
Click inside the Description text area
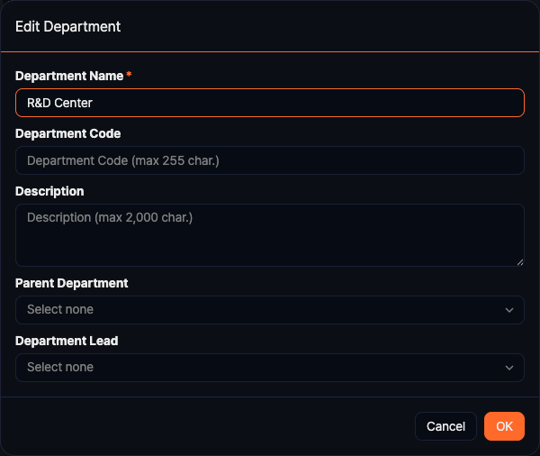(270, 234)
